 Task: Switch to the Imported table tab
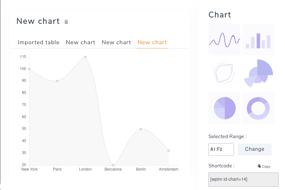(39, 42)
